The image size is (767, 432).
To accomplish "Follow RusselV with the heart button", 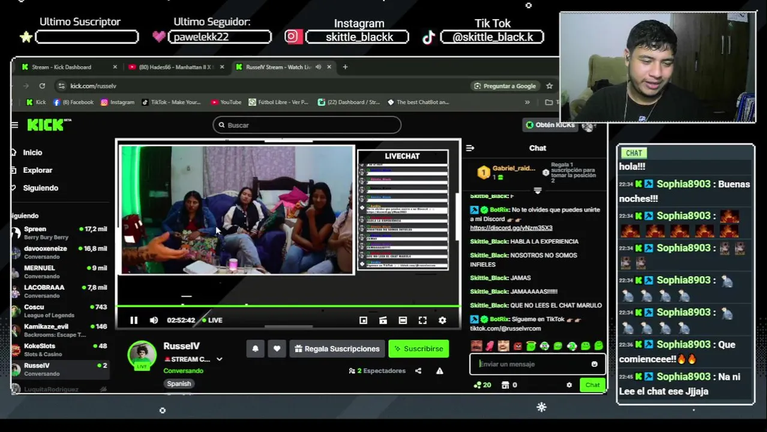I will coord(277,349).
